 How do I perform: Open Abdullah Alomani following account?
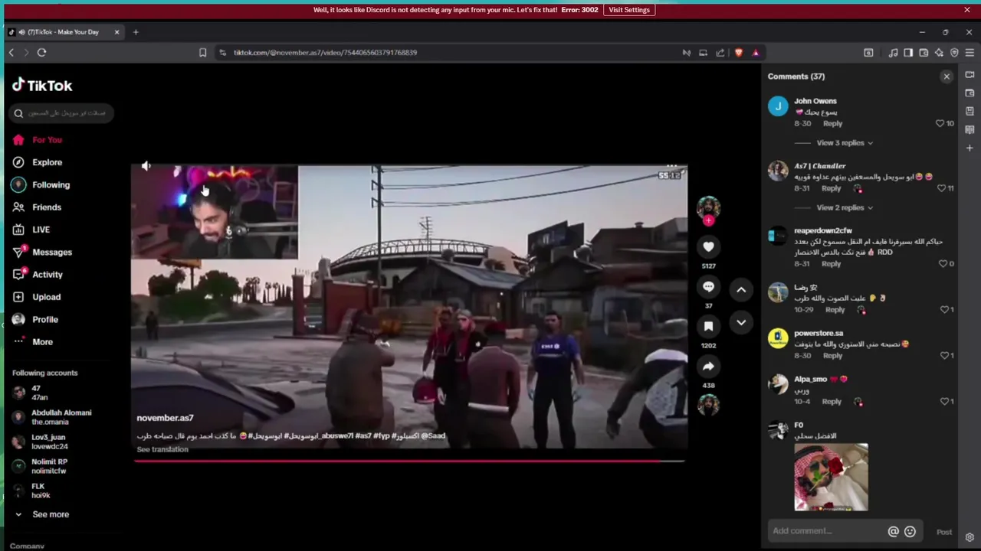pos(52,417)
